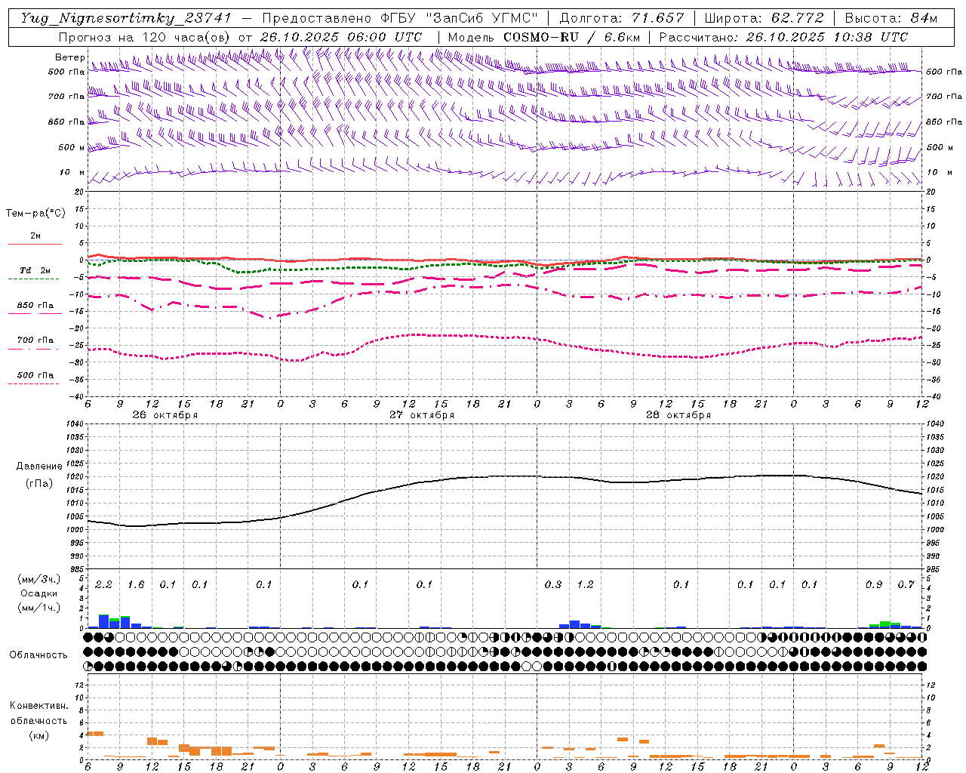
Task: Click the '(км)' convective cloud unit label
Action: click(x=38, y=735)
